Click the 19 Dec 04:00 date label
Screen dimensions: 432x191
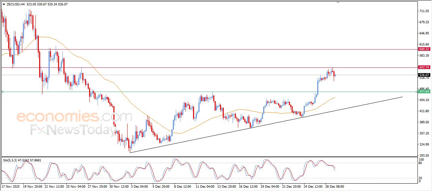click(x=270, y=186)
